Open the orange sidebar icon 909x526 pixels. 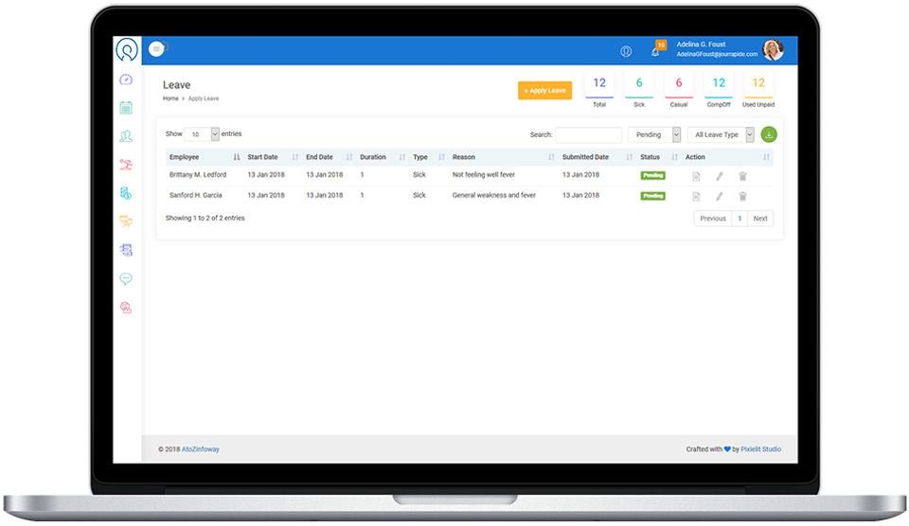click(x=126, y=221)
